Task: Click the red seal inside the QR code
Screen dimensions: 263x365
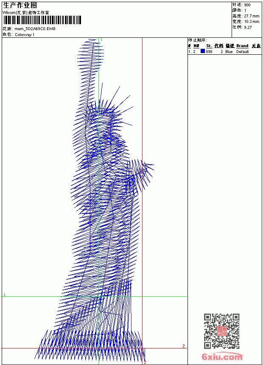Action: coord(222,331)
